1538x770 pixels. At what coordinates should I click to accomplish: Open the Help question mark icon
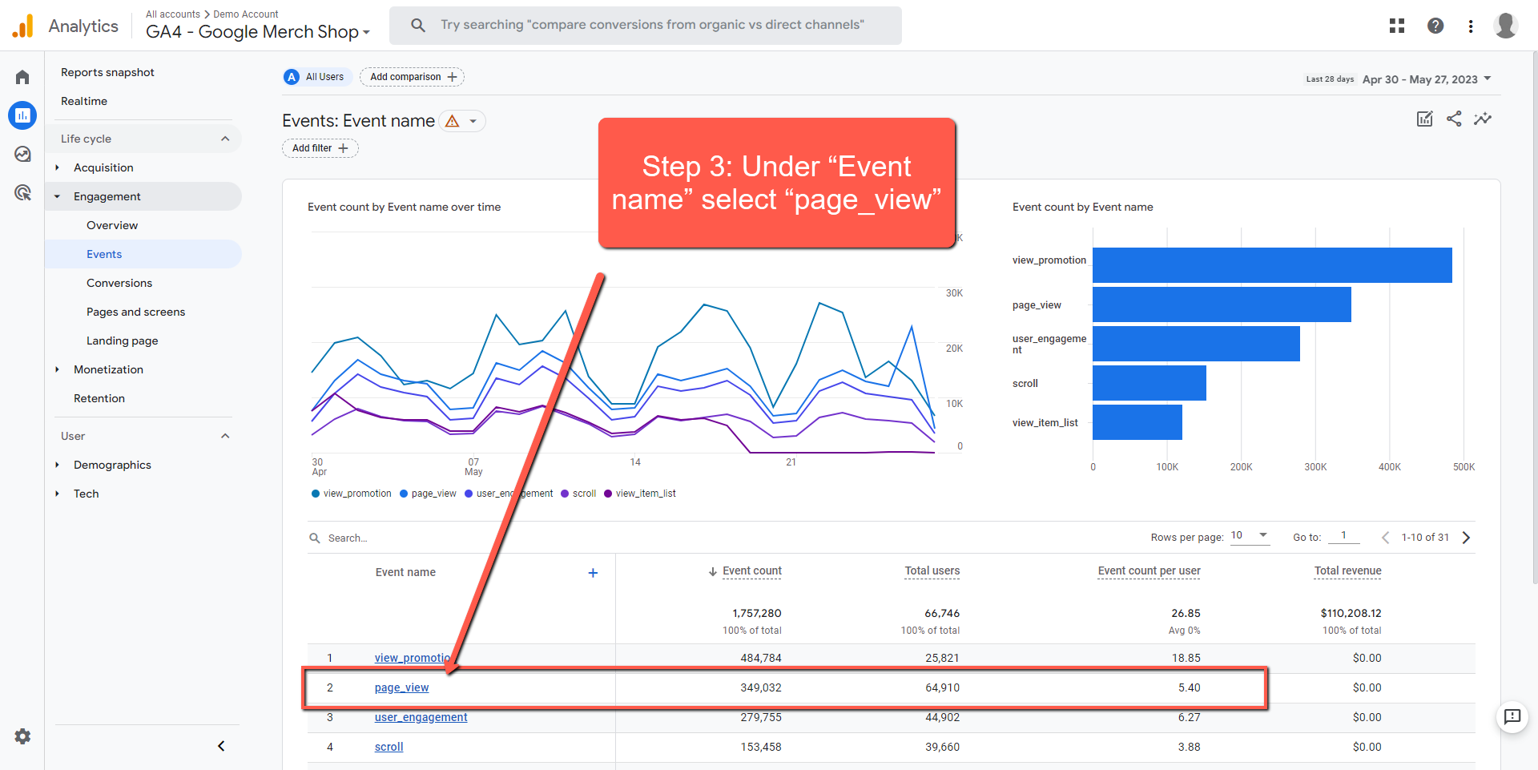[x=1435, y=26]
